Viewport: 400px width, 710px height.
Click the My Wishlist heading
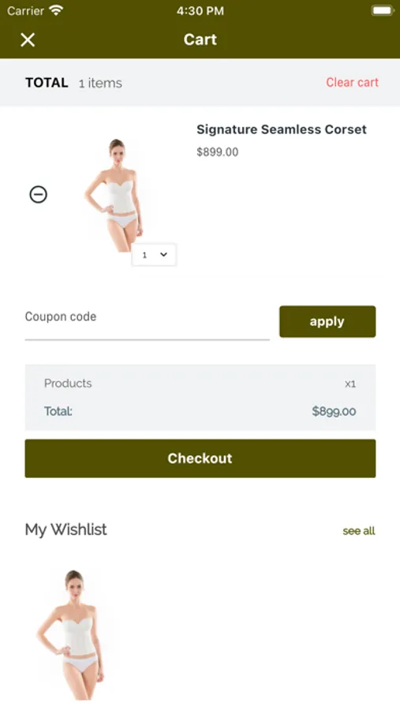pos(65,529)
